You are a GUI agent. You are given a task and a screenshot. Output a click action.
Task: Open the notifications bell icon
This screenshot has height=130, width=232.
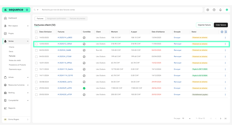220,10
